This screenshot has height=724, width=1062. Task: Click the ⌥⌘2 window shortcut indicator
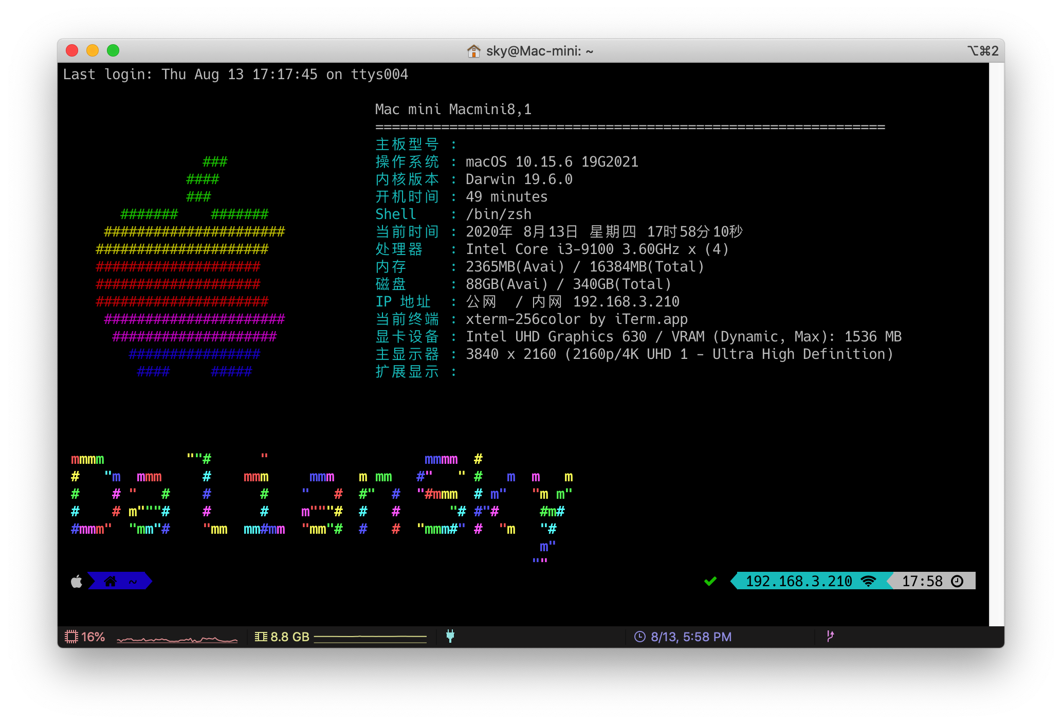click(x=983, y=51)
